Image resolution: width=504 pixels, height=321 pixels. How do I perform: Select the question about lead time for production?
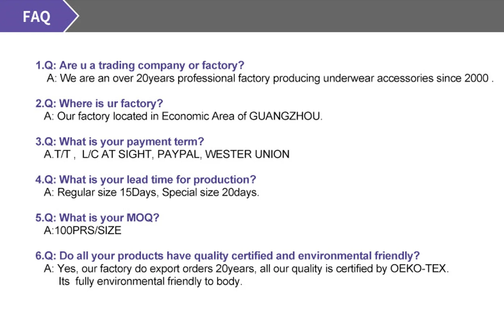(x=145, y=179)
